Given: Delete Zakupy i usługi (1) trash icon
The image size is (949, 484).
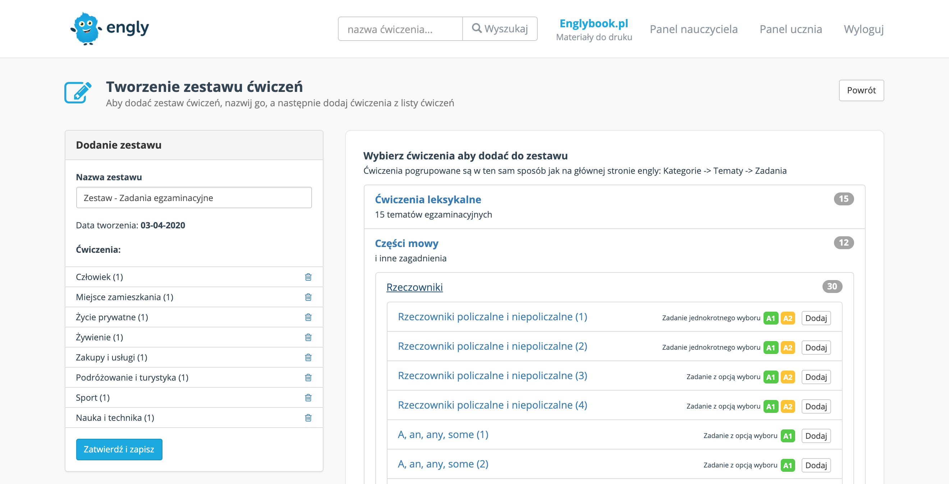Looking at the screenshot, I should pos(308,357).
